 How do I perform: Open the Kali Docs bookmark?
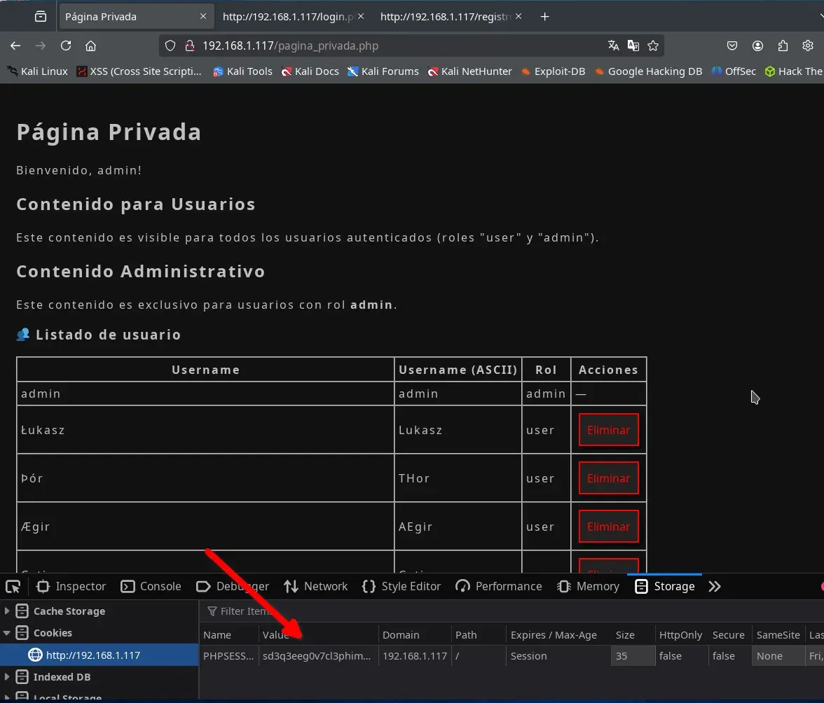tap(310, 71)
